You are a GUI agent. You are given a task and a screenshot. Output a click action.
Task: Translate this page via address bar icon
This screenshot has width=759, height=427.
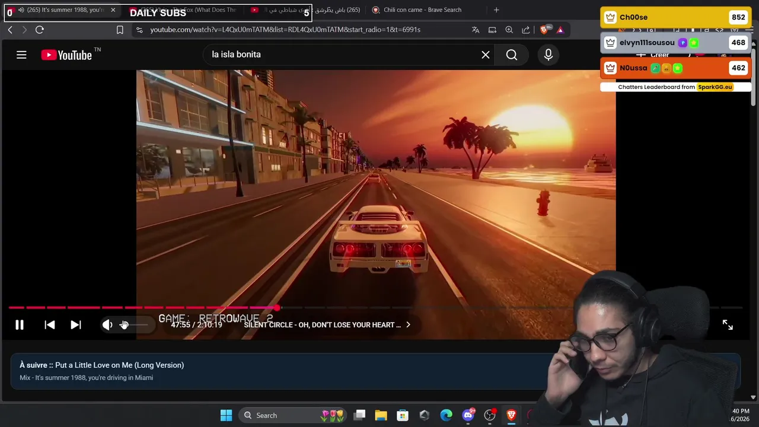click(x=476, y=30)
